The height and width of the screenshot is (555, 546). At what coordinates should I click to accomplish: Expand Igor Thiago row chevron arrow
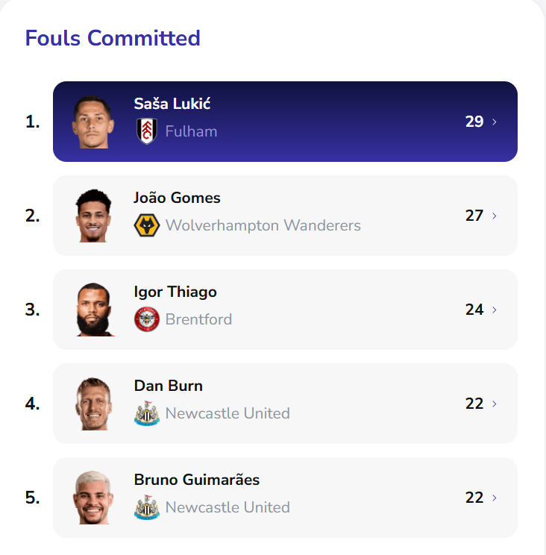click(x=495, y=310)
